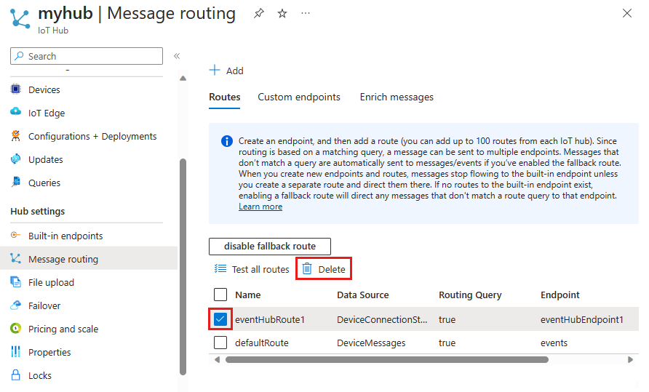Open the Failover settings
649x392 pixels.
pos(44,305)
